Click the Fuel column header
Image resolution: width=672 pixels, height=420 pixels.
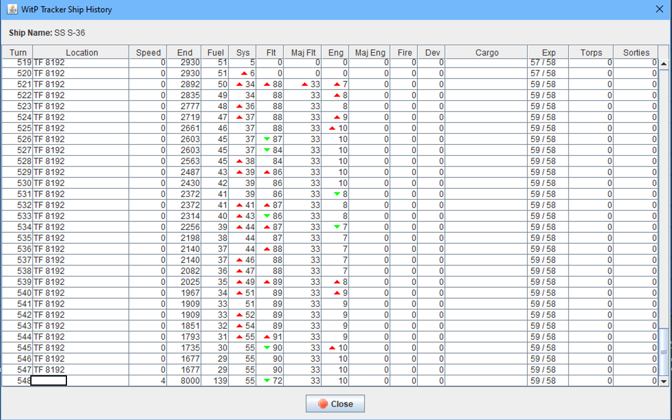pos(215,53)
